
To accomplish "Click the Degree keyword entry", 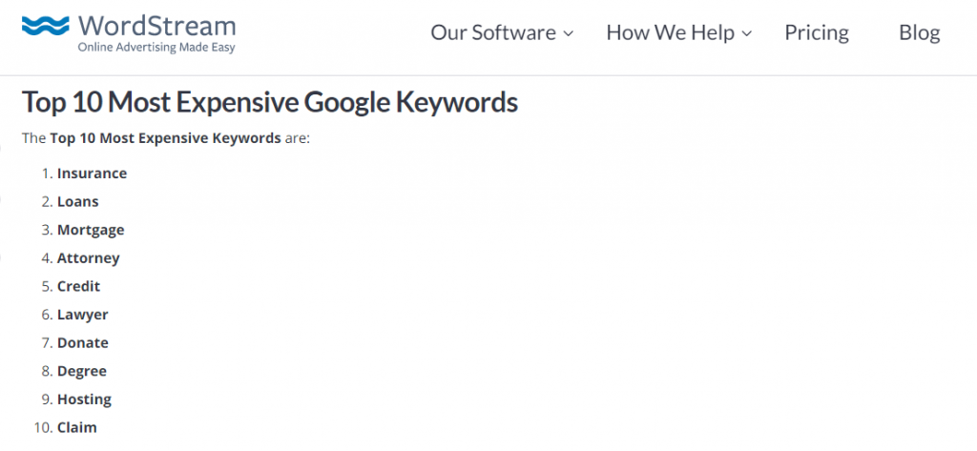I will [x=82, y=371].
